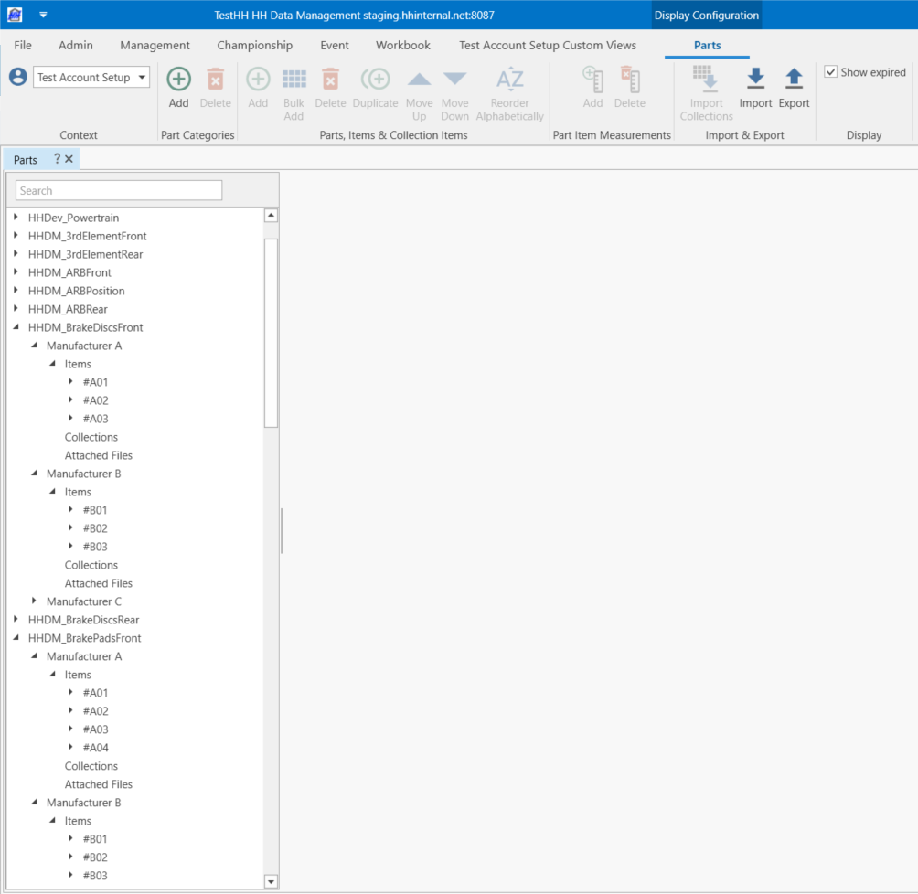Viewport: 918px width, 894px height.
Task: Open the Championship ribbon tab
Action: click(254, 45)
